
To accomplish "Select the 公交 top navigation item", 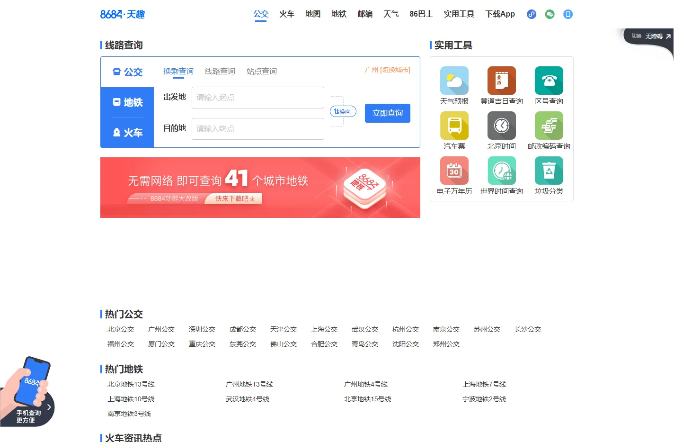I will [261, 14].
